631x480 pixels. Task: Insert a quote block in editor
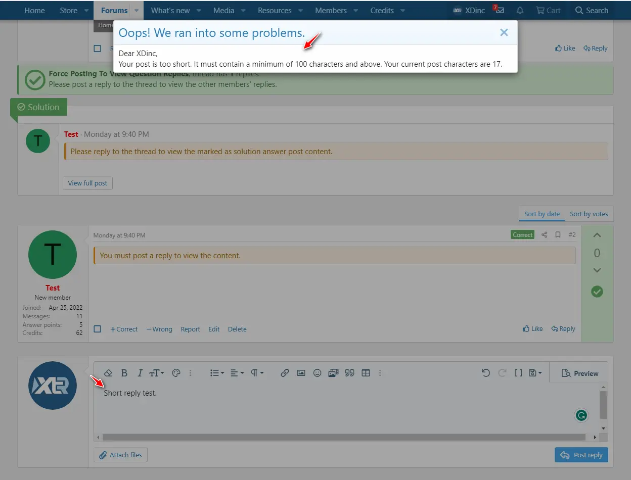349,373
